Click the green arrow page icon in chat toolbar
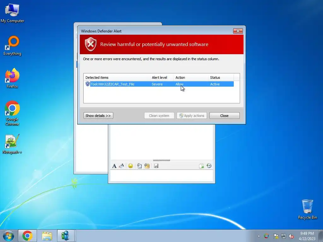This screenshot has width=323, height=242. [201, 166]
